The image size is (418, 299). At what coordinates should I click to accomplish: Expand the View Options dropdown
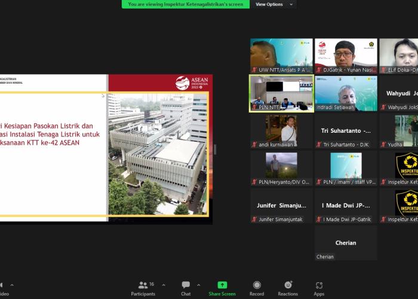(273, 4)
